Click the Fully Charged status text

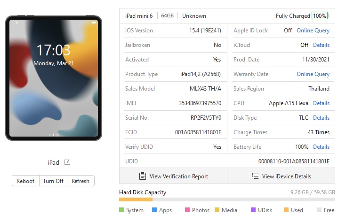[x=293, y=16]
